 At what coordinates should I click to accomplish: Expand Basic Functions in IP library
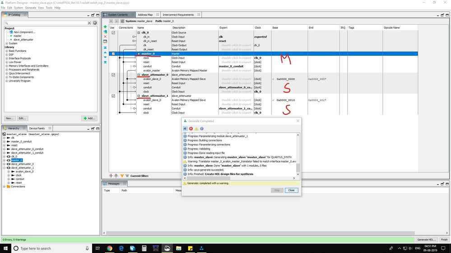pyautogui.click(x=7, y=51)
